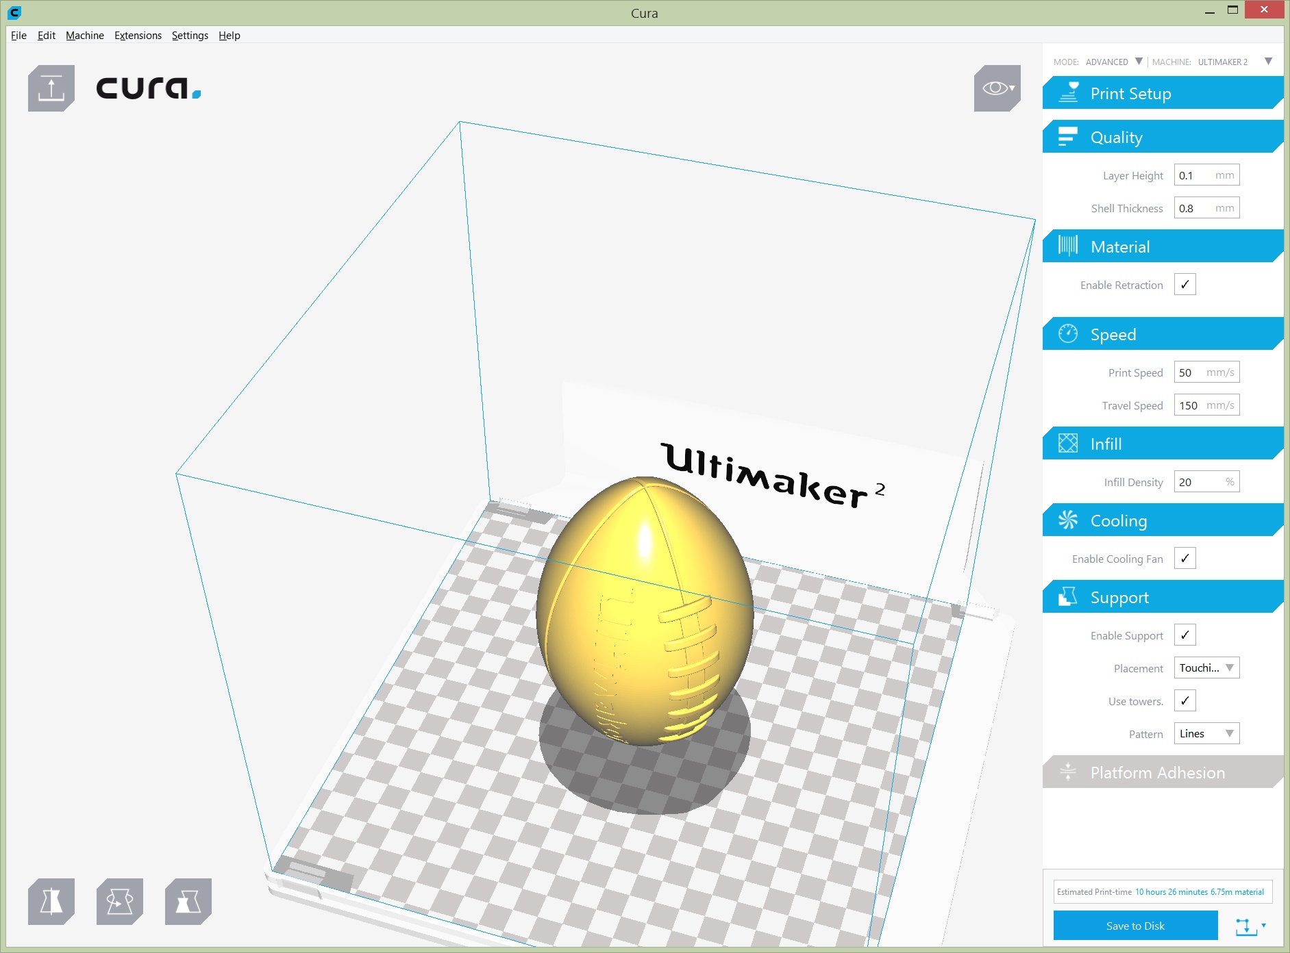Collapse the Infill section header

(x=1163, y=443)
